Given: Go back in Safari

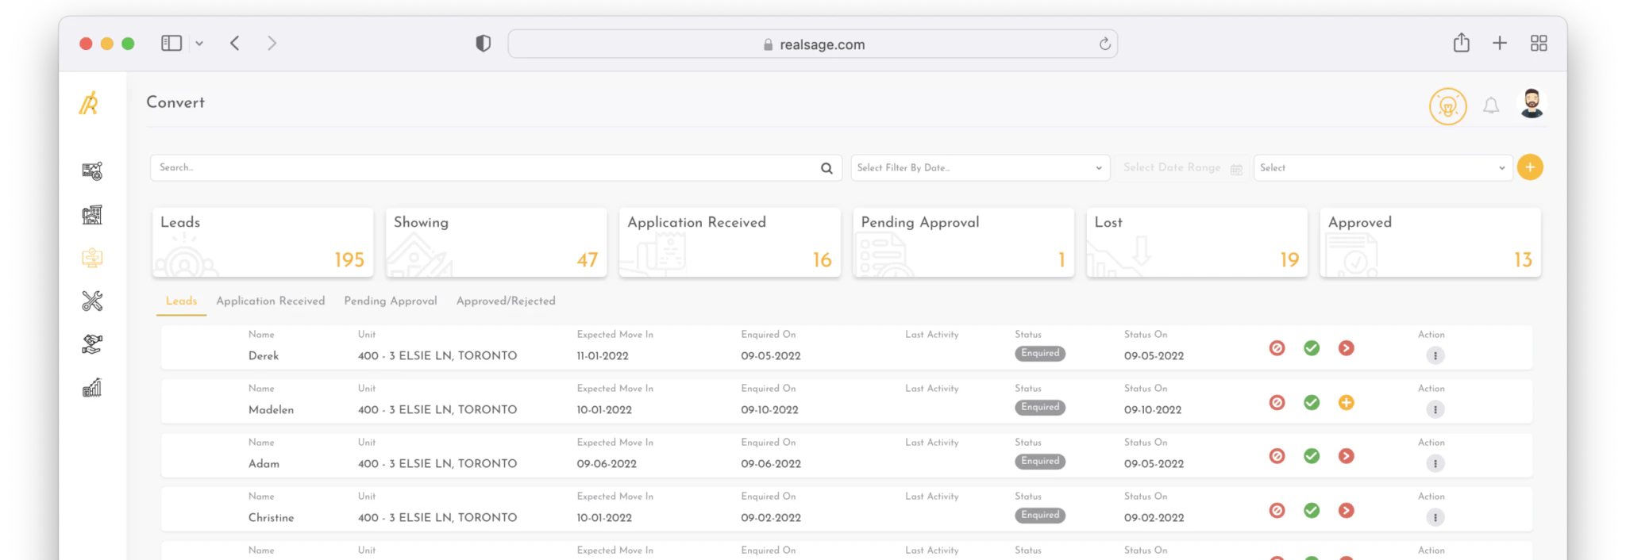Looking at the screenshot, I should [235, 44].
